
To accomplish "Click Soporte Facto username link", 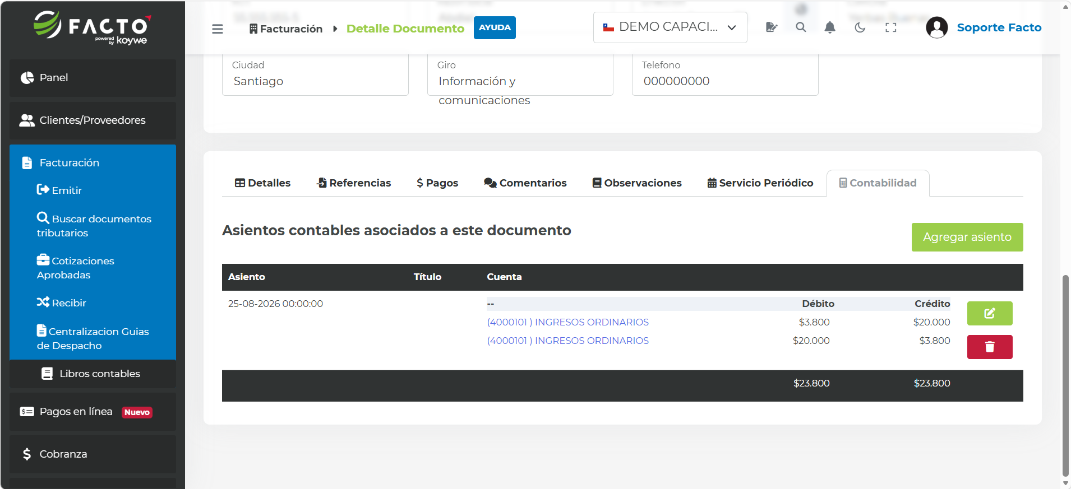I will pos(999,27).
